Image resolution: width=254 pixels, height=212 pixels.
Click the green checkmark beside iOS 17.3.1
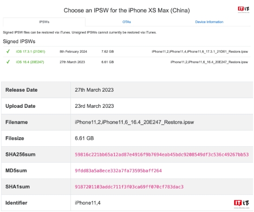[x=8, y=51]
